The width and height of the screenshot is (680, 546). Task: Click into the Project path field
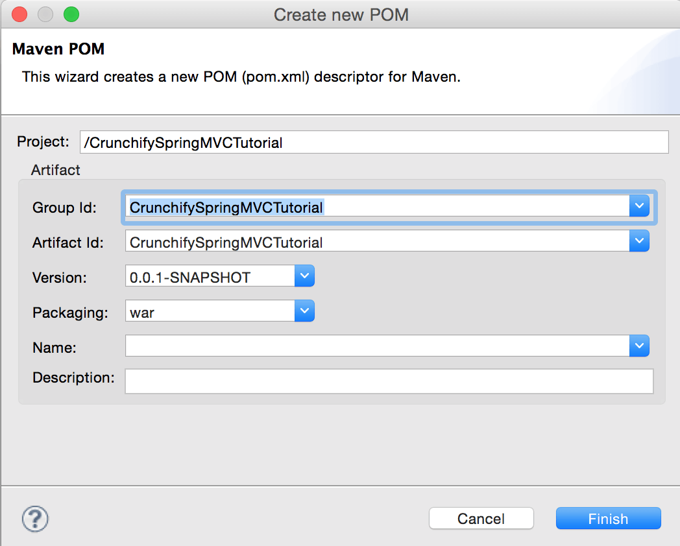[374, 143]
